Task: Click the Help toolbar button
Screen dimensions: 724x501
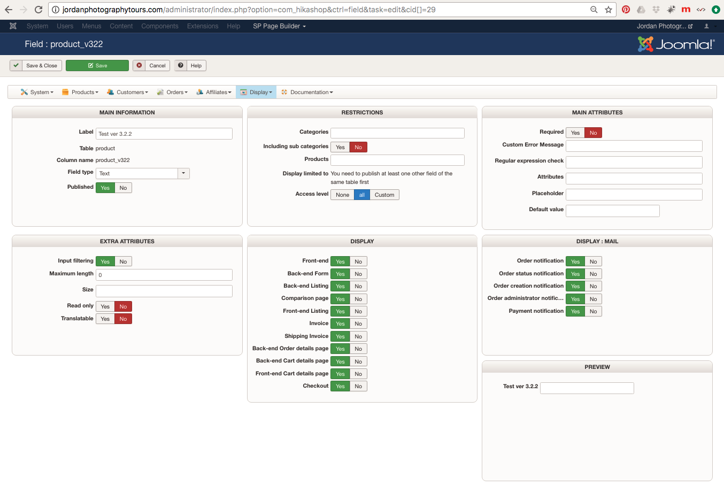Action: click(x=190, y=65)
